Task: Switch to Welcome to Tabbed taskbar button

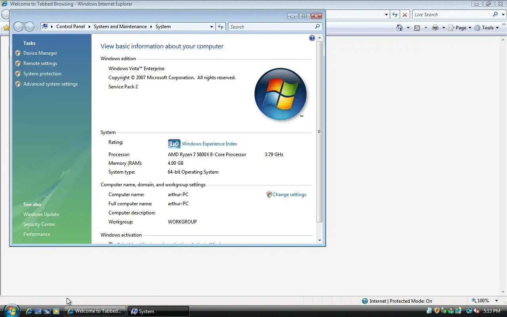Action: click(95, 311)
